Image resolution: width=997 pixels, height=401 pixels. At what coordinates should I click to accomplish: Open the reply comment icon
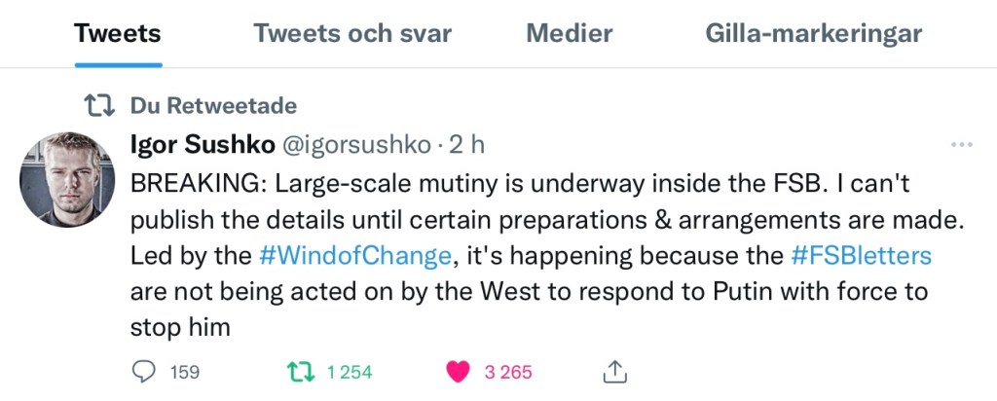pyautogui.click(x=142, y=371)
